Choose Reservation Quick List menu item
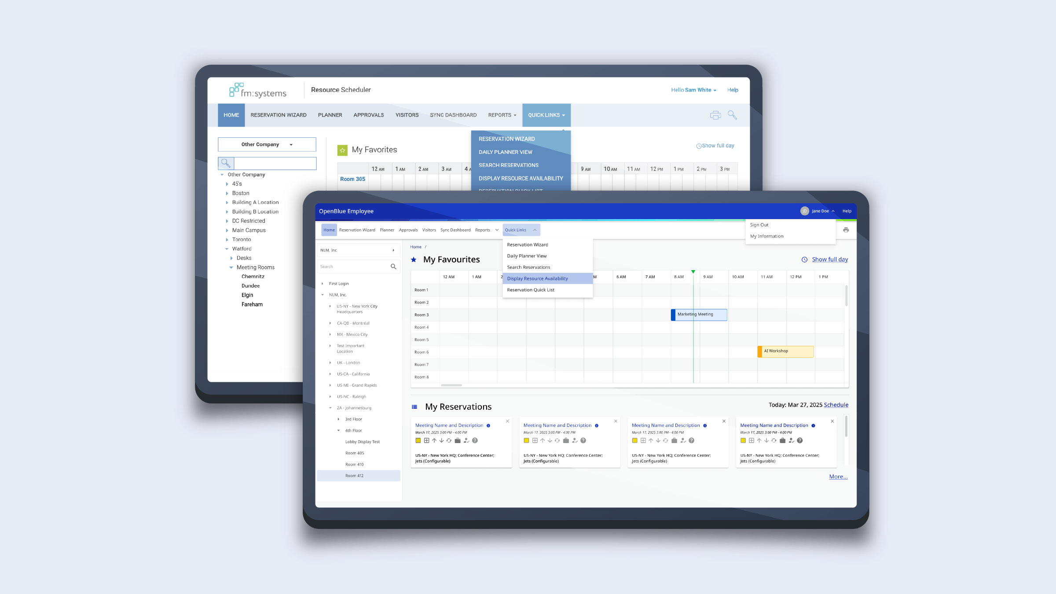This screenshot has width=1056, height=594. 548,290
